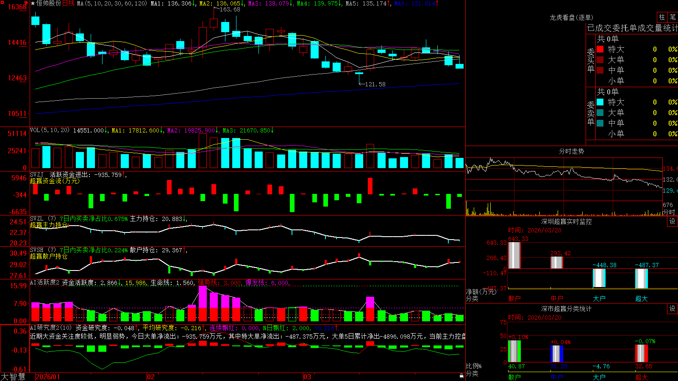This screenshot has width=678, height=381.
Task: Click the MA6: 121.814 value
Action: 416,3
